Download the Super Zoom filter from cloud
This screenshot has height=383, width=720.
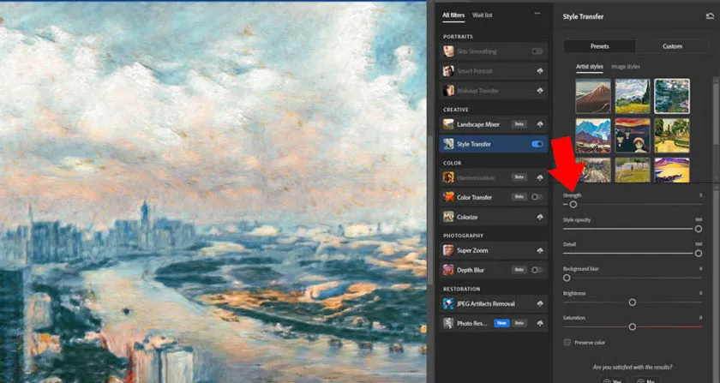pyautogui.click(x=539, y=250)
